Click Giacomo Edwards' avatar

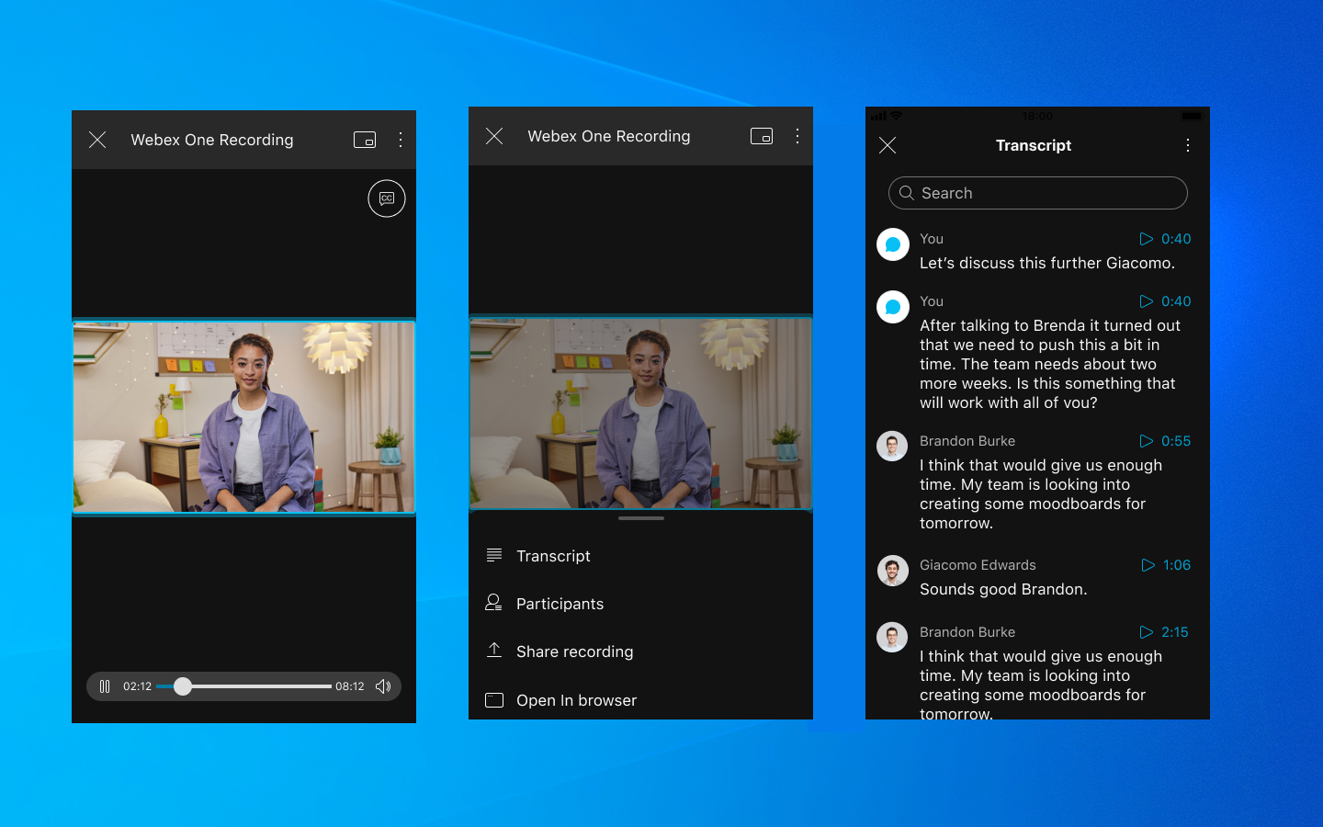click(892, 571)
